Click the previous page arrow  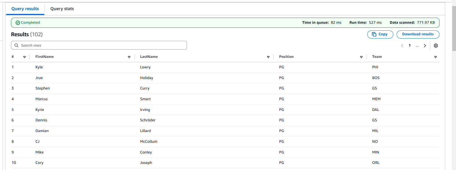tap(402, 45)
